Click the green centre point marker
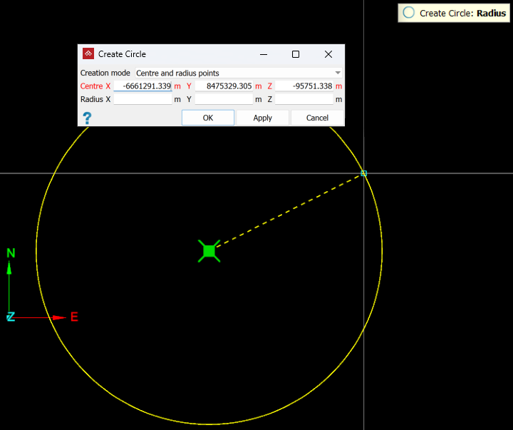Screen dimensions: 513x430 tap(209, 251)
